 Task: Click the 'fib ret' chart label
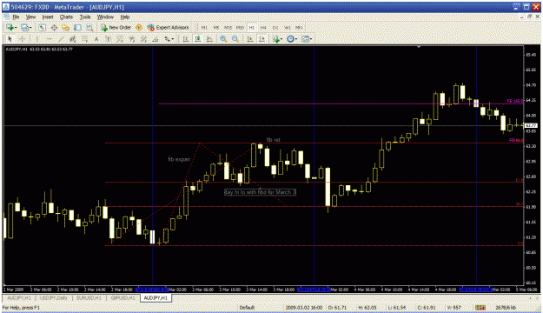pos(273,140)
